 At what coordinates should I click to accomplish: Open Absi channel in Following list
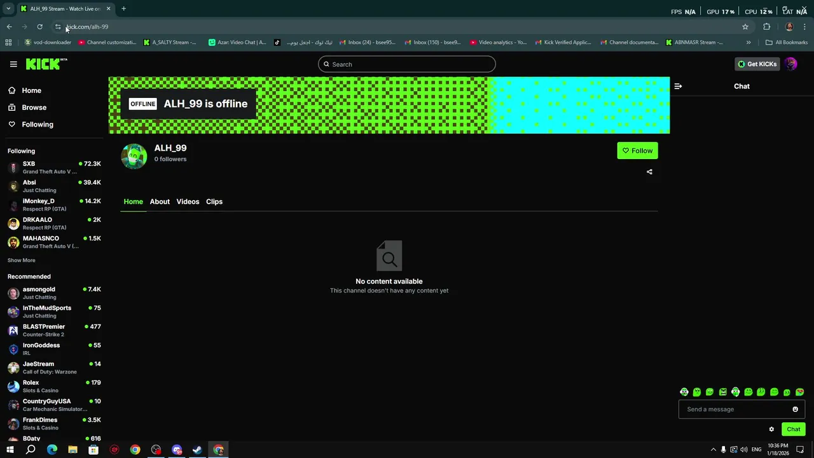(54, 186)
